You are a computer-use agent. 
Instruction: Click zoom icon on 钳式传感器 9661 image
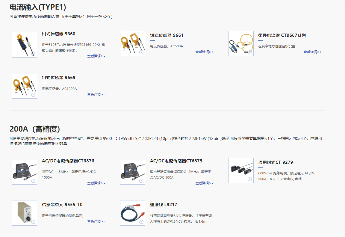tap(141, 52)
